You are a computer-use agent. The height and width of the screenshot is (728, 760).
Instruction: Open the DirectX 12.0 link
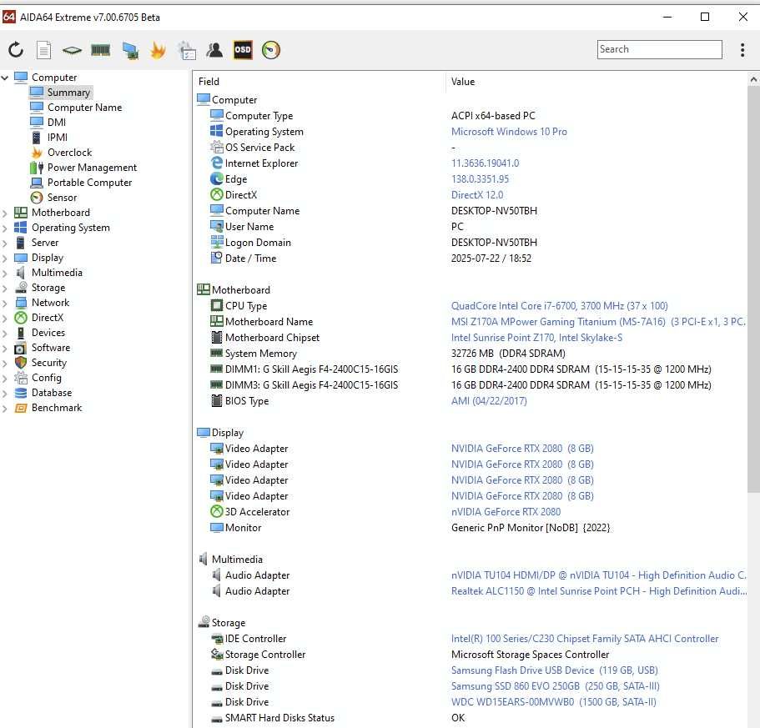tap(477, 194)
